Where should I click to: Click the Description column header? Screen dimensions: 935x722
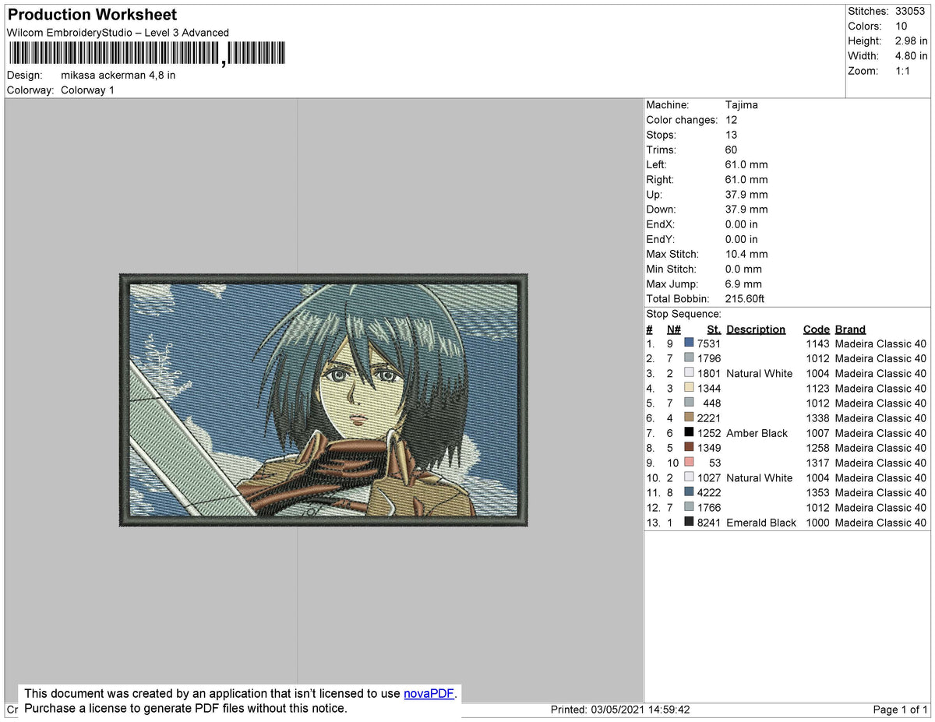[x=756, y=329]
